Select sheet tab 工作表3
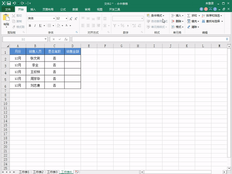The image size is (232, 174). (x=52, y=172)
